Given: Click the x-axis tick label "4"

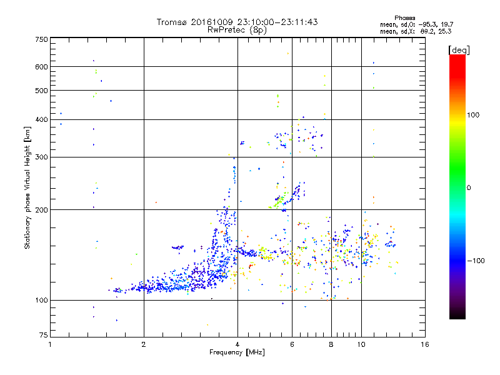Looking at the screenshot, I should point(237,344).
